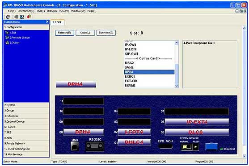The width and height of the screenshot is (249, 166).
Task: Click the icon beside 3.Option
Action: [7, 43]
